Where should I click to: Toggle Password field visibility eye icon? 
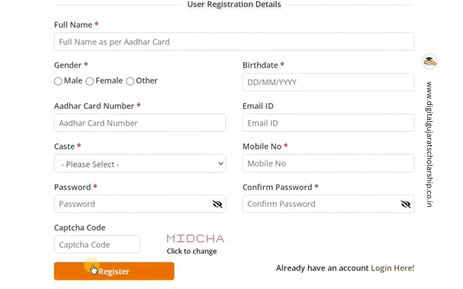[218, 204]
